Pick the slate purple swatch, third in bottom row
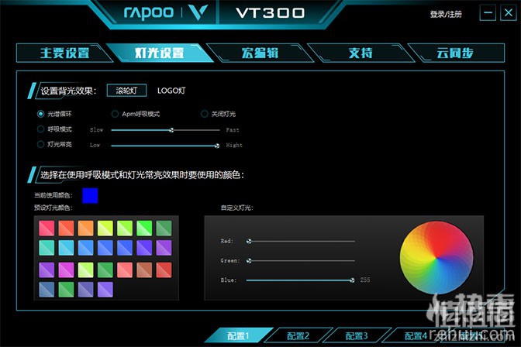 86,290
